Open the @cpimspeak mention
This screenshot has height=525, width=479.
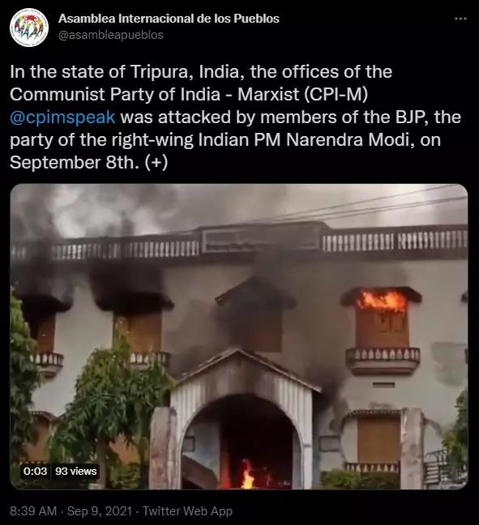click(x=62, y=117)
